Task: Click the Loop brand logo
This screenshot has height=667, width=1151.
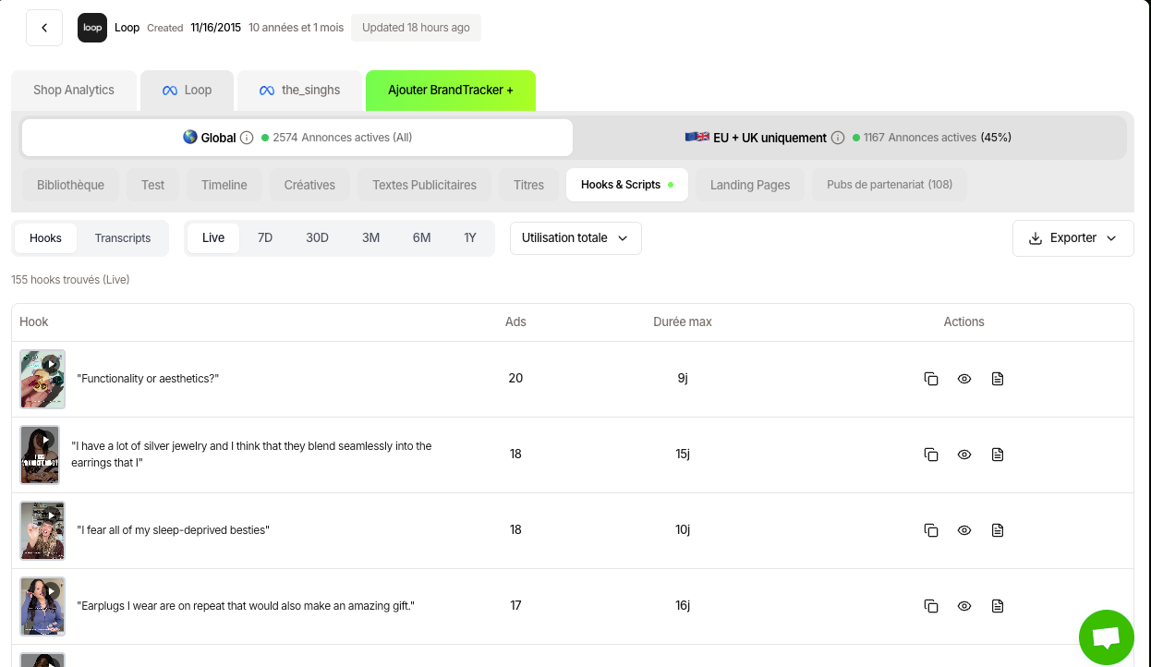Action: (x=92, y=28)
